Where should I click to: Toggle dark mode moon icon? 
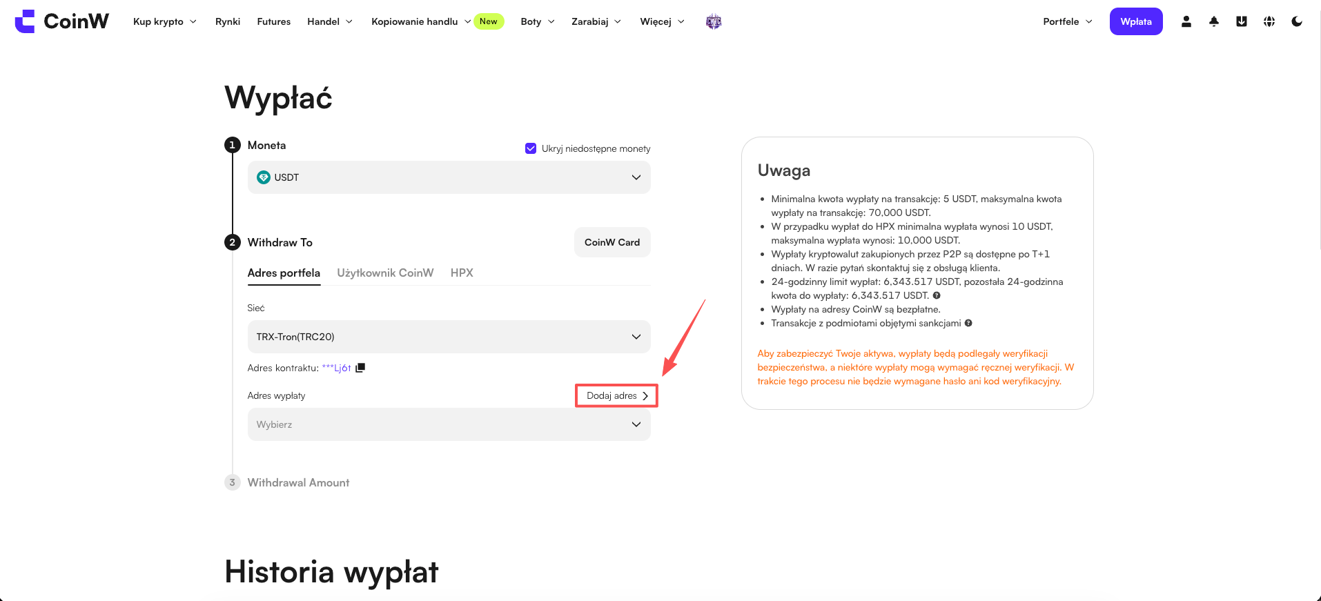point(1296,21)
